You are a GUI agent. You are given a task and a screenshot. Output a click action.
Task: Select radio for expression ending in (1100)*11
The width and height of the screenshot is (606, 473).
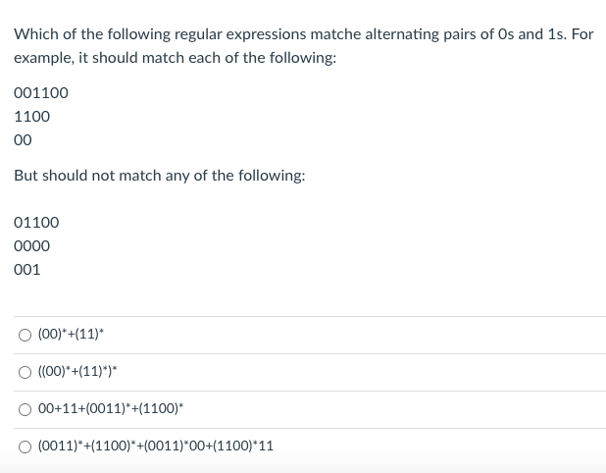click(25, 447)
